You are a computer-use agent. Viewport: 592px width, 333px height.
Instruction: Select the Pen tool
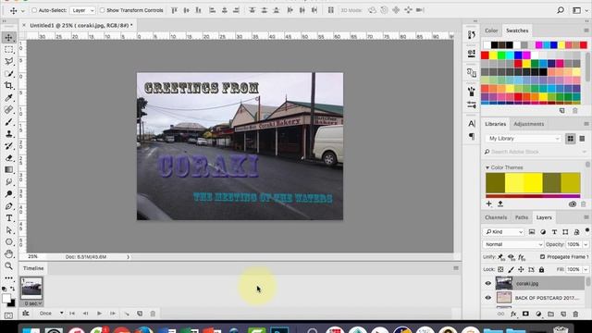tap(8, 206)
